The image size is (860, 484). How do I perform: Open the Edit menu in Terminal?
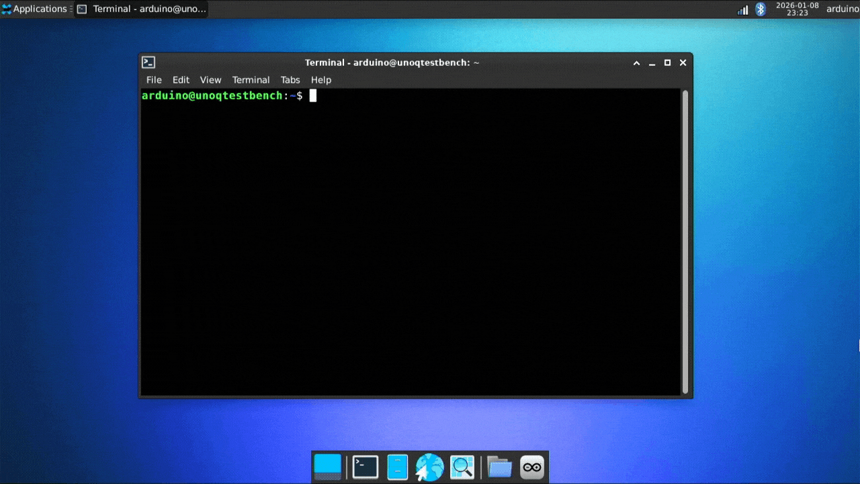point(181,80)
